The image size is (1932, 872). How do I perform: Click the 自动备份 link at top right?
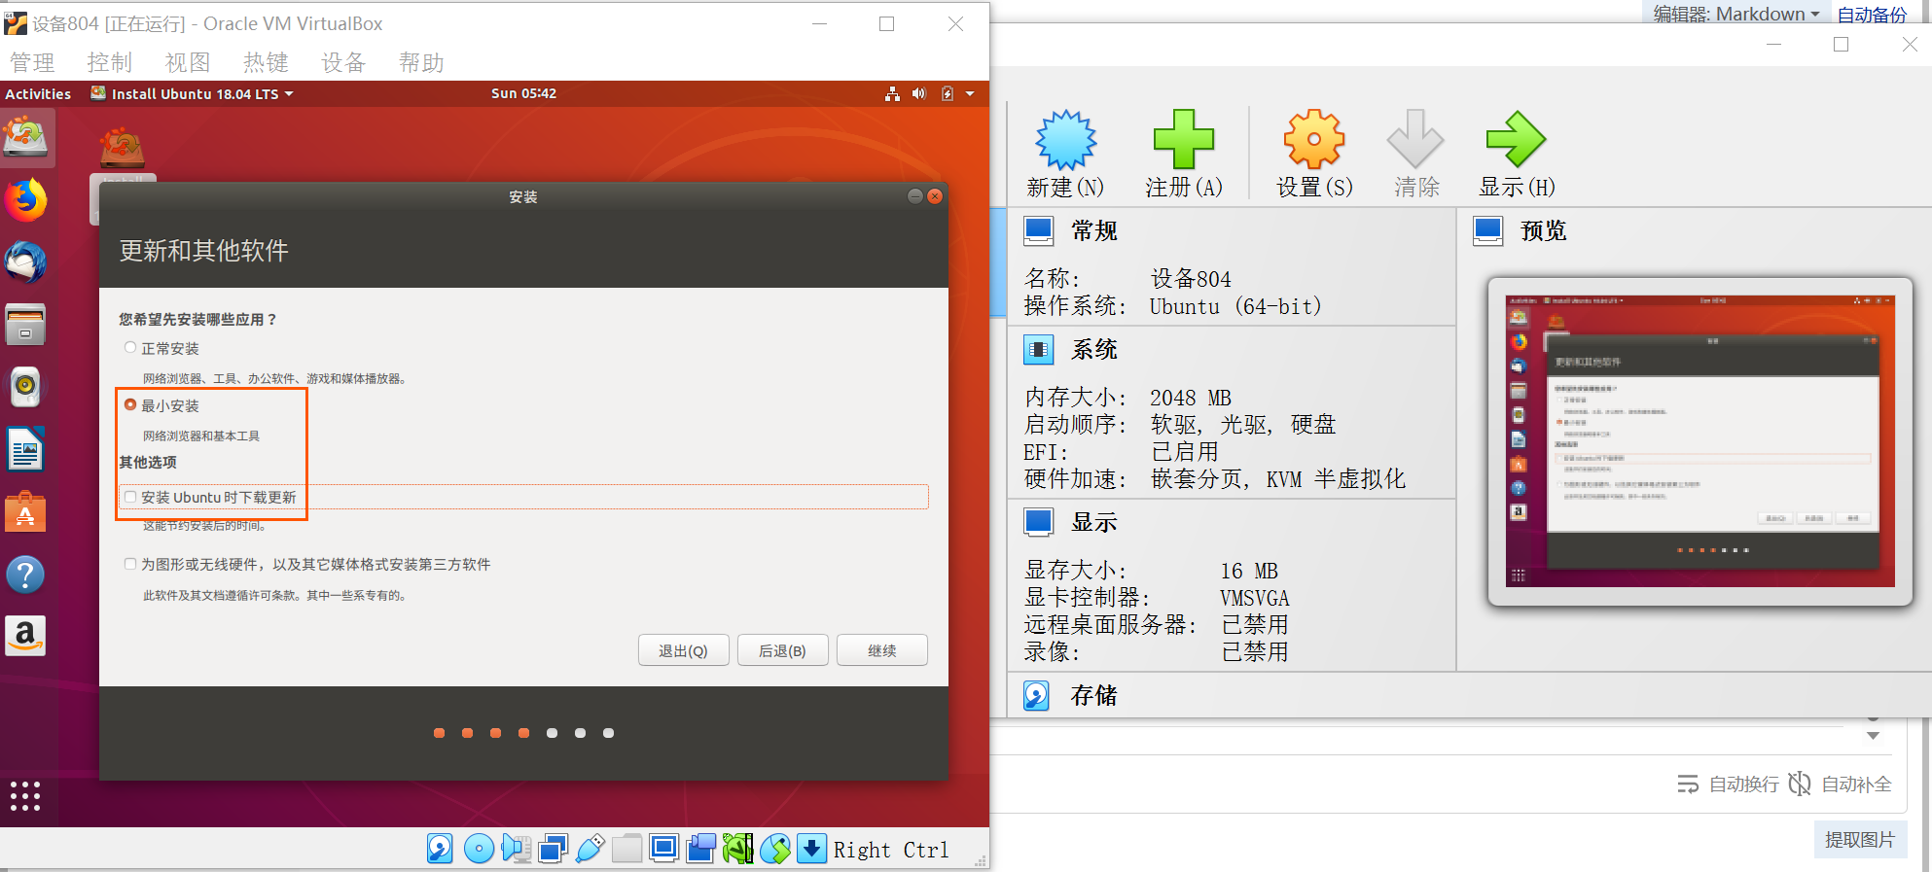tap(1872, 14)
